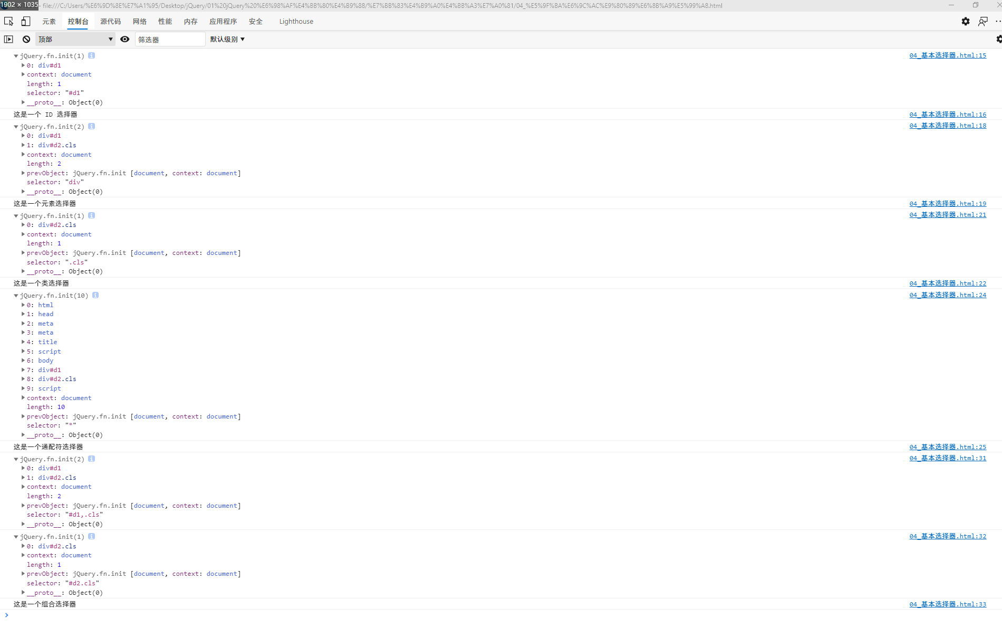The width and height of the screenshot is (1002, 627).
Task: Collapse the jQuery.fn.init(10) object
Action: tap(16, 296)
